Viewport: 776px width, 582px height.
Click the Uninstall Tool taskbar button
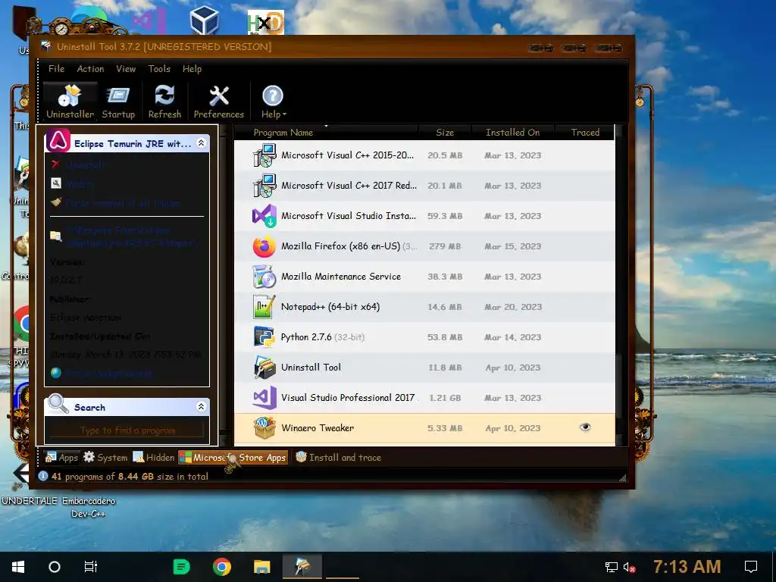pyautogui.click(x=302, y=567)
